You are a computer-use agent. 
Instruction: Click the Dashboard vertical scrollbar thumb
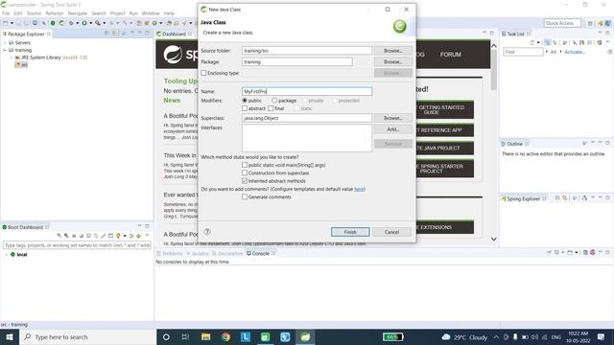(x=494, y=70)
